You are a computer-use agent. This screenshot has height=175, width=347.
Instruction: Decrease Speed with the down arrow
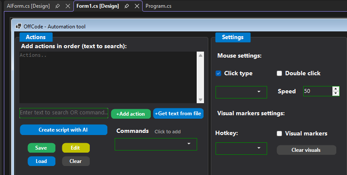pos(336,93)
